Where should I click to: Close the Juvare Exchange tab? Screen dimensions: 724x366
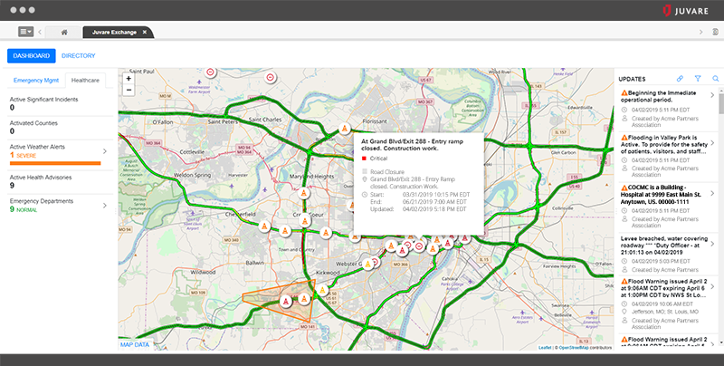(145, 32)
